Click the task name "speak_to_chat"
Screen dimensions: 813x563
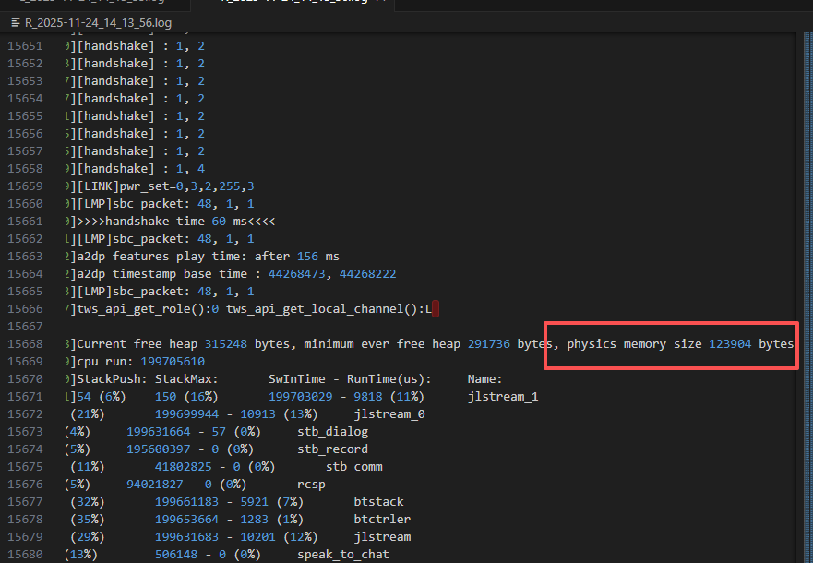pos(343,555)
